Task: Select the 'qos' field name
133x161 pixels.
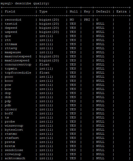Action: pyautogui.click(x=8, y=36)
